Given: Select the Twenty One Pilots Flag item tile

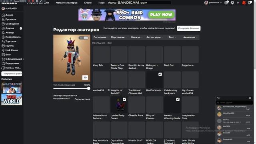Looking at the screenshot, I should click(x=119, y=54).
